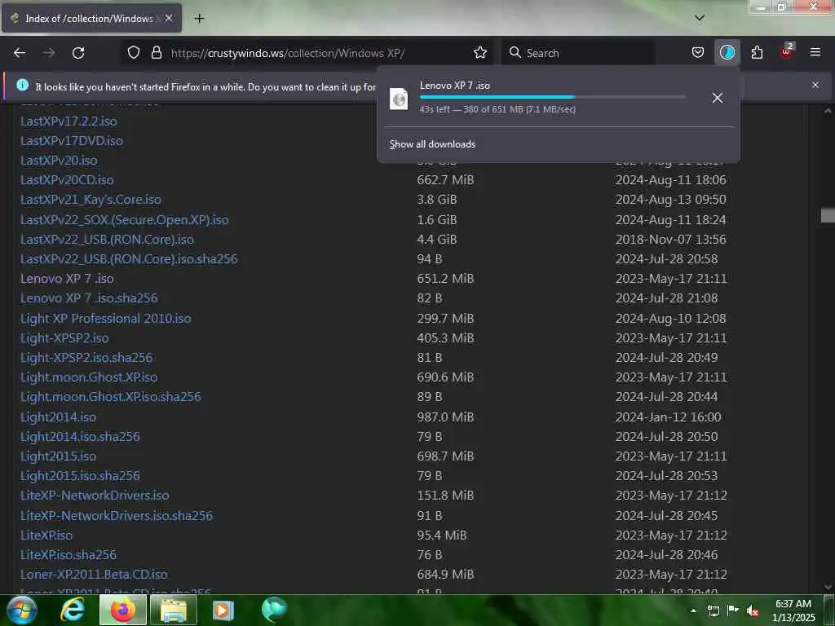Open LiteXP-NetworkDrivers.iso.sha256 link
The width and height of the screenshot is (835, 626).
pos(117,516)
